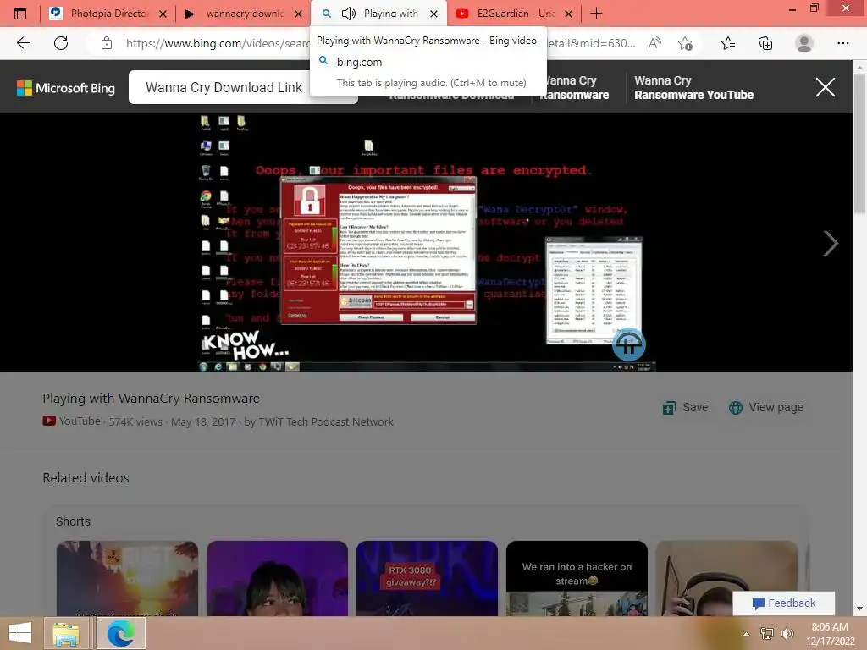Open the headphones man short thumbnail
The height and width of the screenshot is (650, 867).
click(x=726, y=578)
